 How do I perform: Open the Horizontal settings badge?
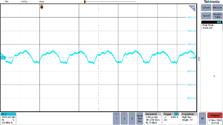coord(153,118)
